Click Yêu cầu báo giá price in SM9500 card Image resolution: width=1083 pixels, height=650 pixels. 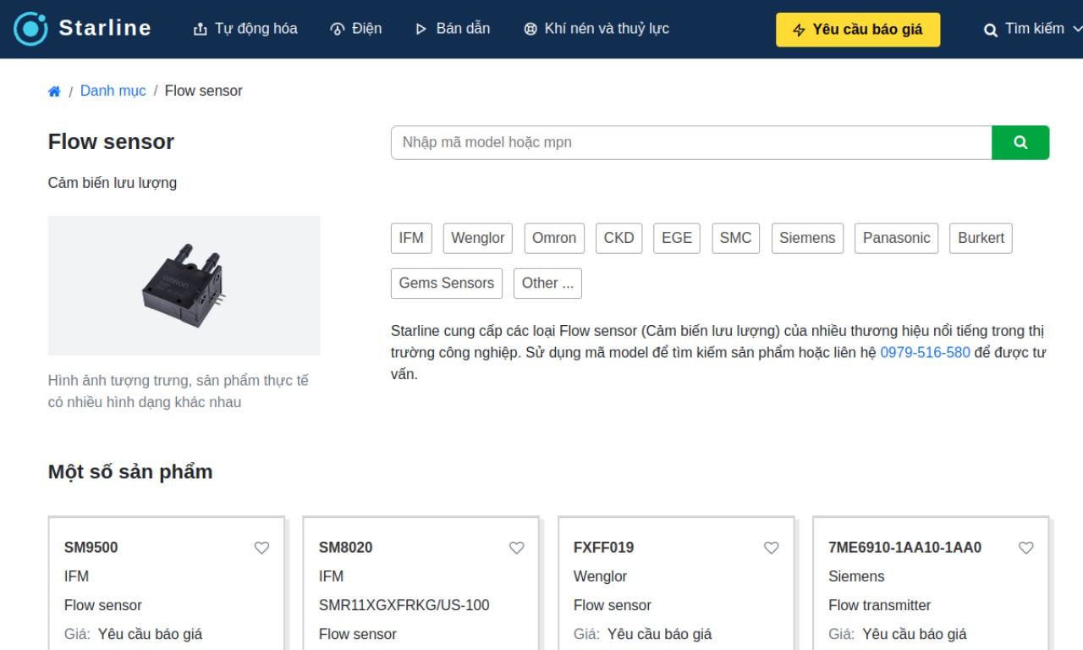pos(150,634)
